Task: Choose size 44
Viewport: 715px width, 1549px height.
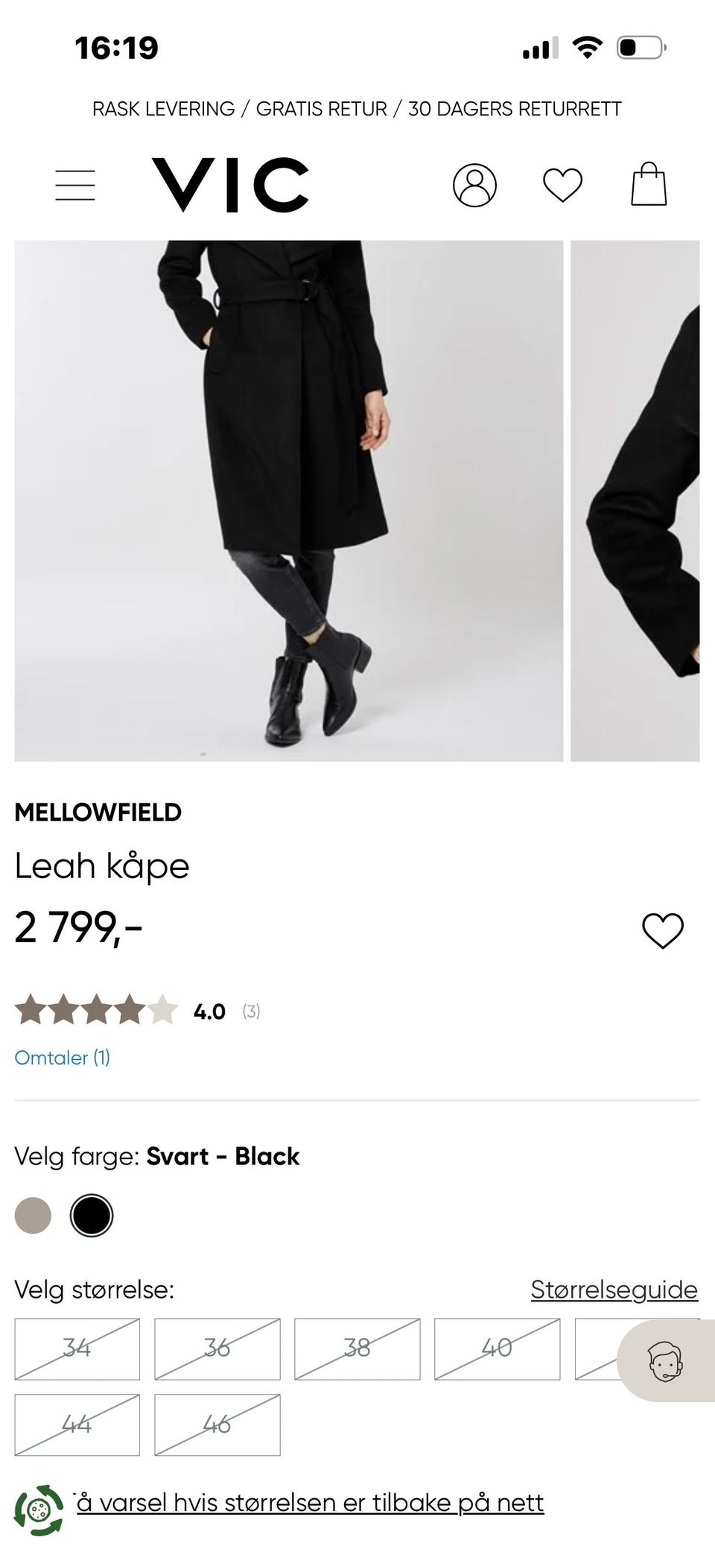Action: [x=77, y=1425]
